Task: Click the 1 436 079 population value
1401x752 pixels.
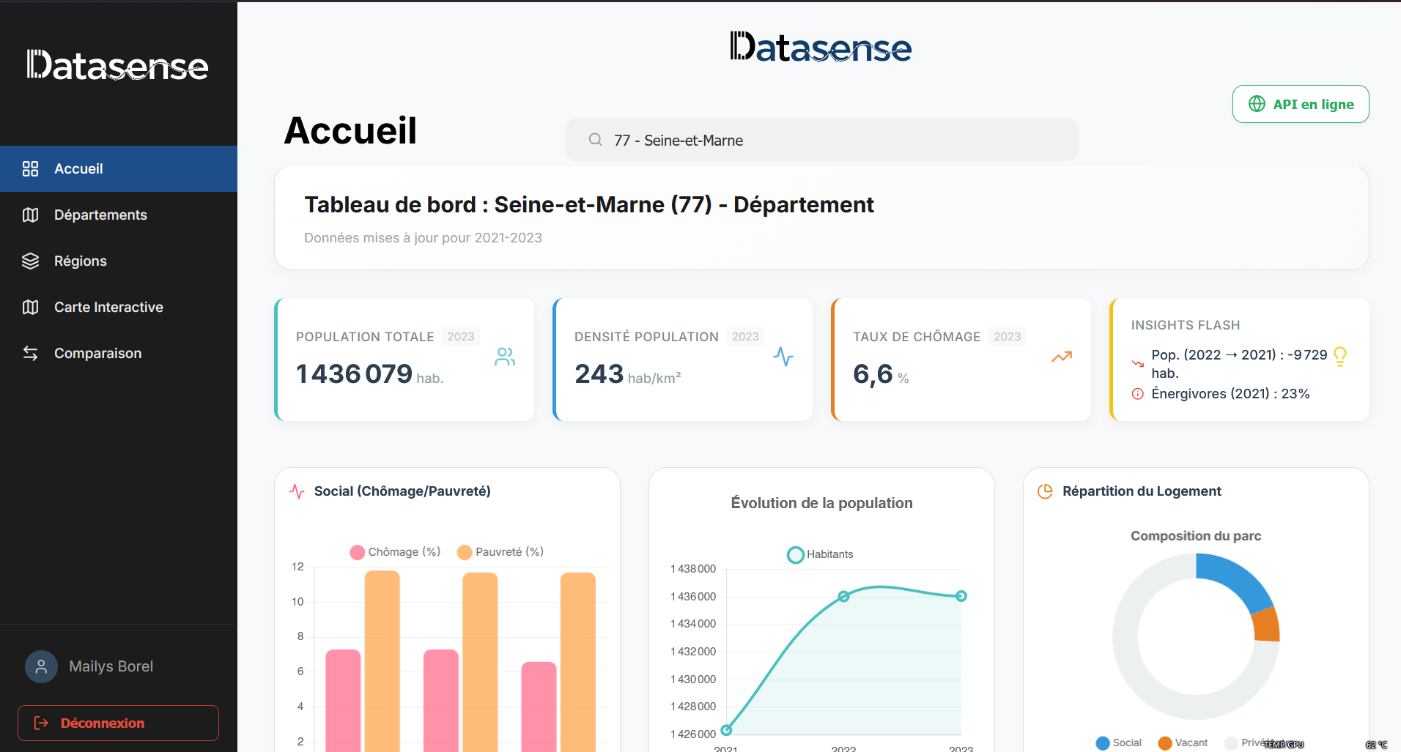Action: [354, 374]
